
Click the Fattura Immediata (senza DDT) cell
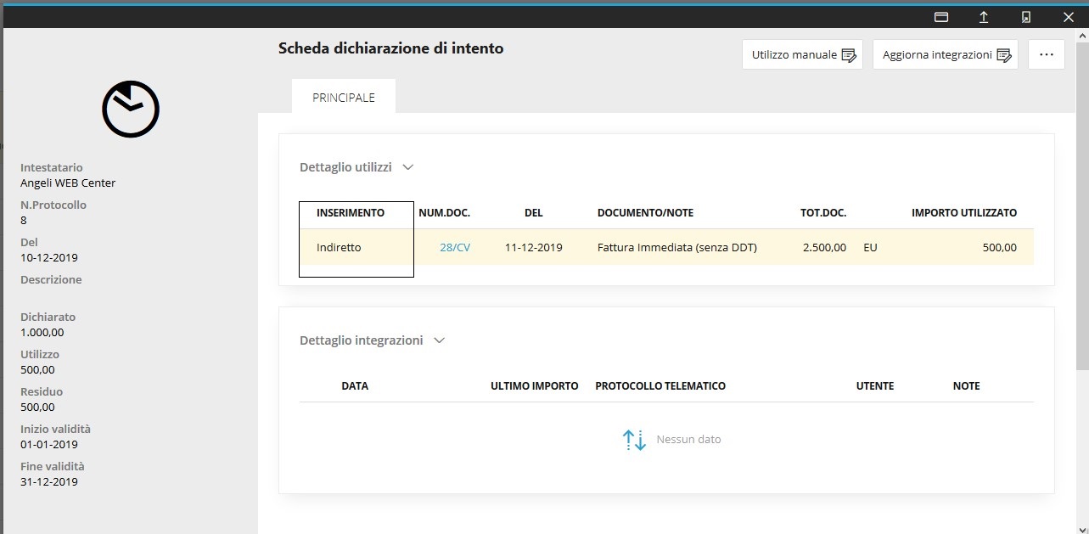click(x=676, y=248)
